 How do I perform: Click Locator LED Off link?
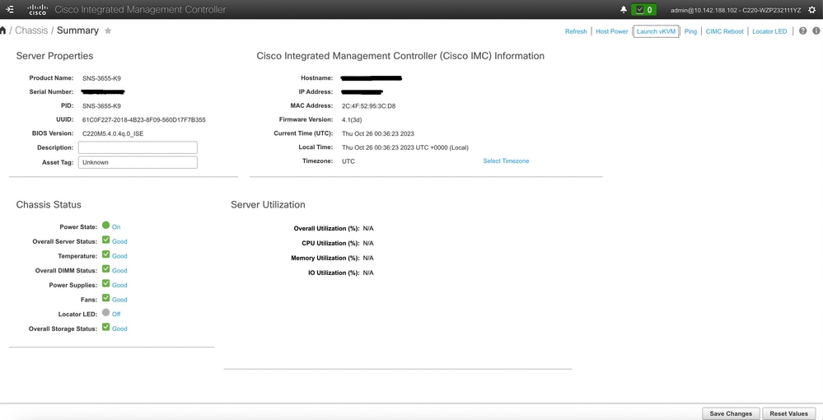116,315
